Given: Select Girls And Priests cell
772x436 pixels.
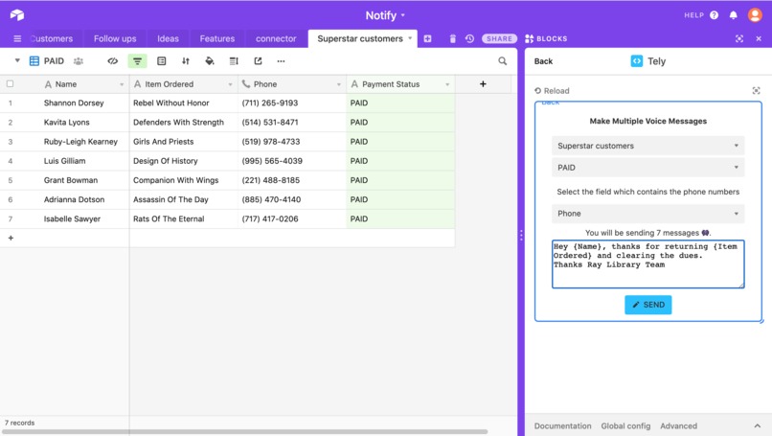Looking at the screenshot, I should tap(184, 142).
